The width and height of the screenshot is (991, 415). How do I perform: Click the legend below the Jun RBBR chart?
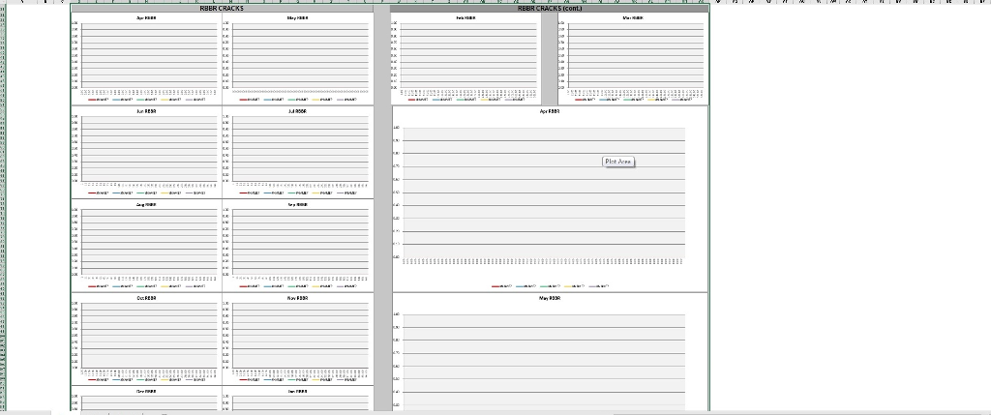pyautogui.click(x=147, y=193)
